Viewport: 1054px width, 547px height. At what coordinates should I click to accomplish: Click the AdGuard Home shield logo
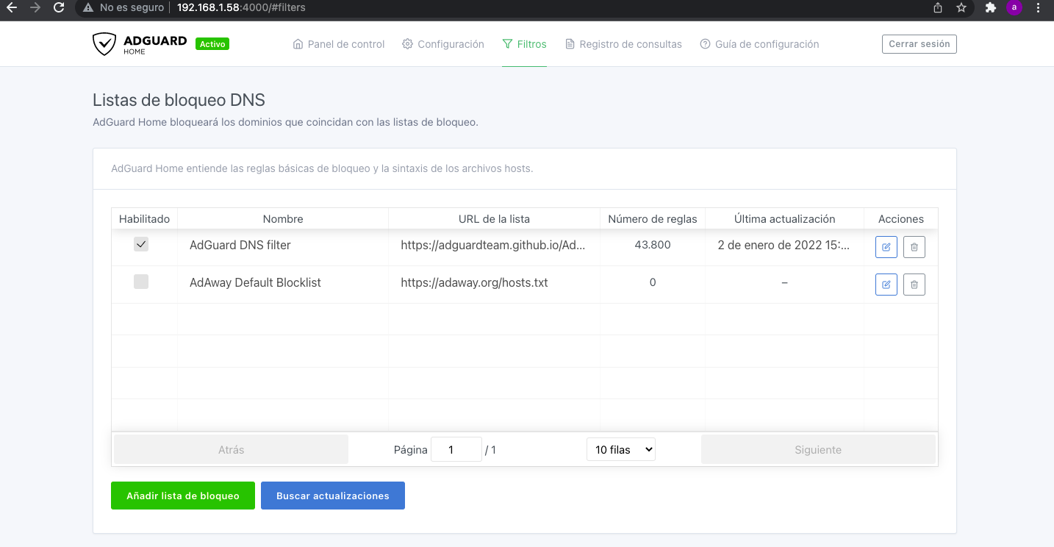tap(104, 44)
